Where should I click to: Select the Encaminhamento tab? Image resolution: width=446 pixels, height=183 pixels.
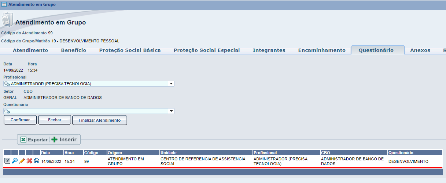(x=322, y=50)
